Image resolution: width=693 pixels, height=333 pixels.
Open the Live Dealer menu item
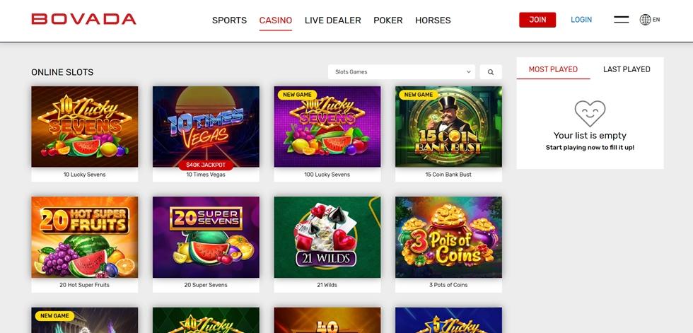tap(333, 21)
